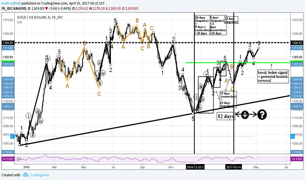Viewport: 305px width, 180px height.
Task: Select the low value L:1269.30
Action: [x=114, y=9]
